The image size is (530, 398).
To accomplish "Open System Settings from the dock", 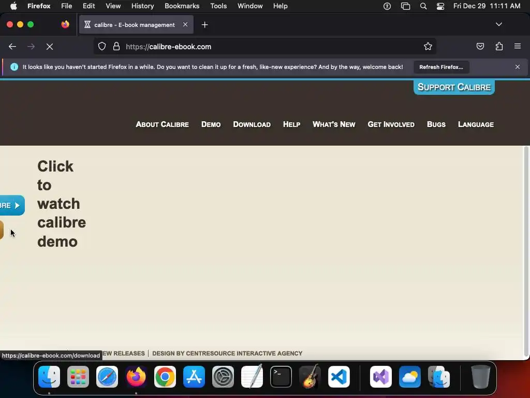I will pos(223,377).
